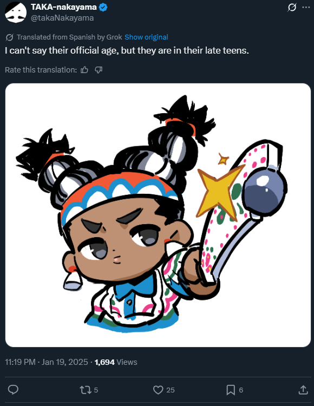Open the @takaNakayama handle

(x=62, y=18)
